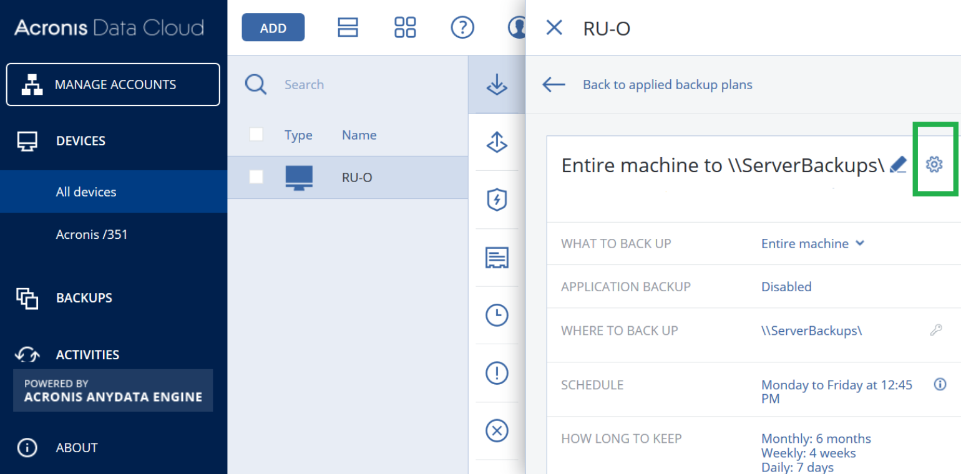Change the \\ServerBackups\ backup location

(x=811, y=331)
